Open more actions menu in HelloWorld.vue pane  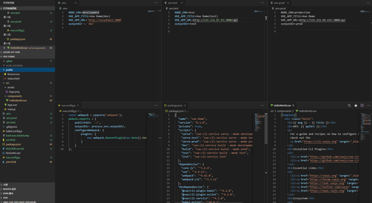(368, 105)
